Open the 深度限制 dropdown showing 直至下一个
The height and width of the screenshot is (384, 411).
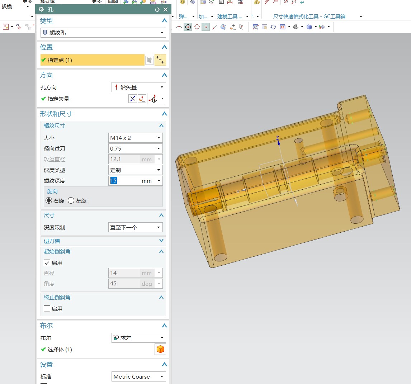click(x=135, y=227)
